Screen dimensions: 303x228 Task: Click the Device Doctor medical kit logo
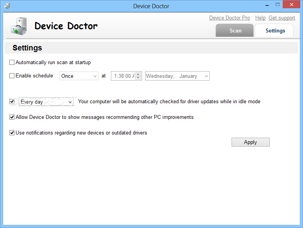click(x=19, y=26)
